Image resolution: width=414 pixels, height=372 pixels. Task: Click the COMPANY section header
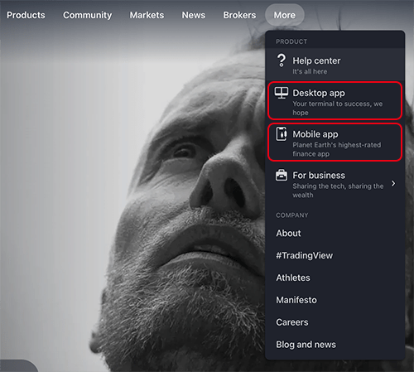[292, 215]
